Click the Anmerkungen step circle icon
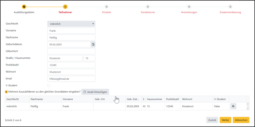Viewport: 255px width, 127px height. pyautogui.click(x=189, y=6)
